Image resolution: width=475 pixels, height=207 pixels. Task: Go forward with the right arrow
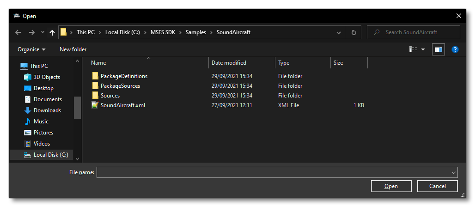click(x=32, y=32)
